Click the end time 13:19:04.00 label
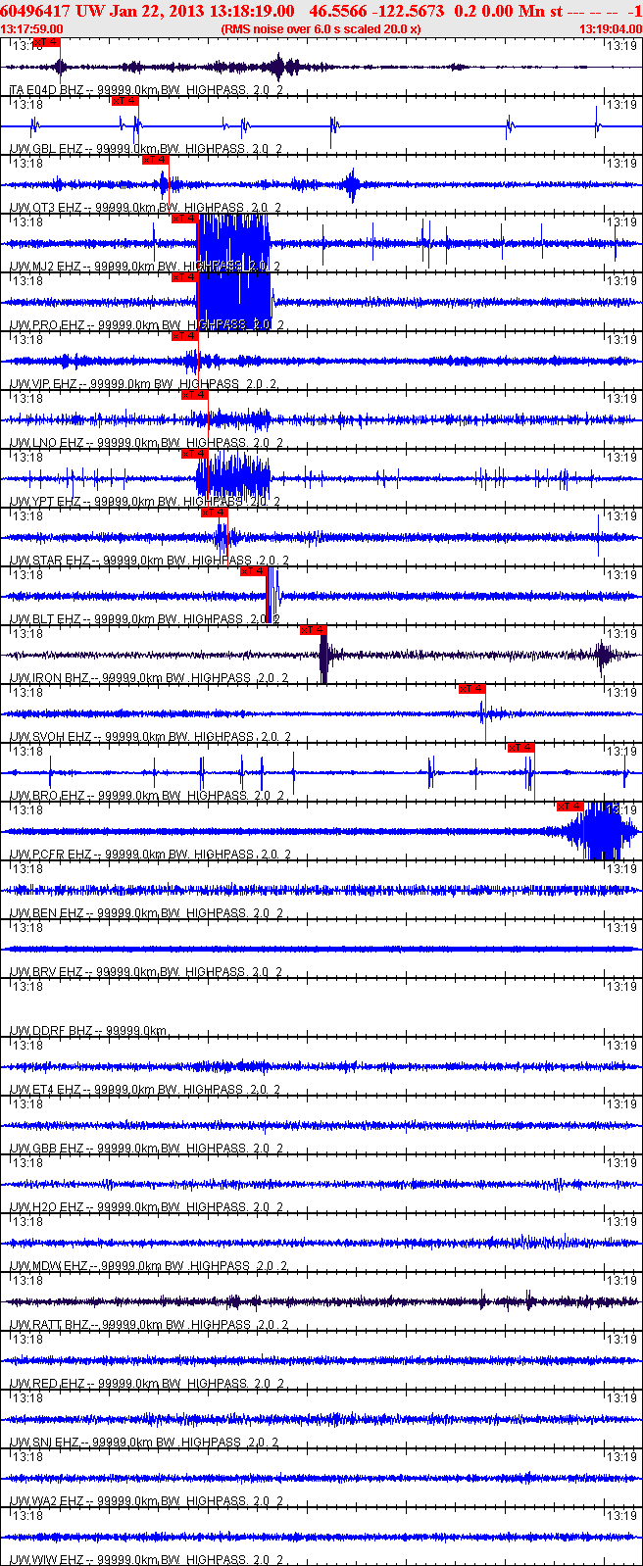Viewport: 643px width, 1566px height. point(611,29)
